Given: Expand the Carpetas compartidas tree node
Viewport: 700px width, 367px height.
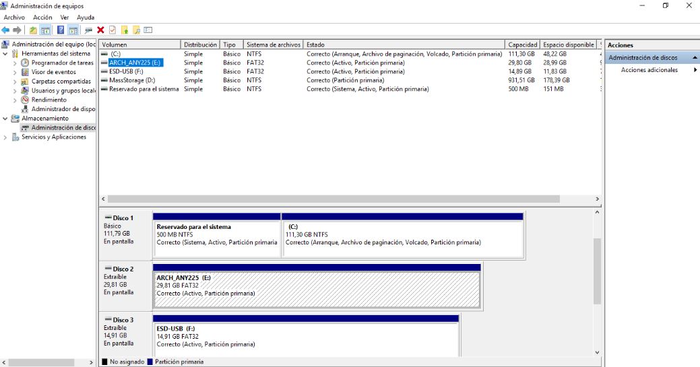Looking at the screenshot, I should 15,81.
